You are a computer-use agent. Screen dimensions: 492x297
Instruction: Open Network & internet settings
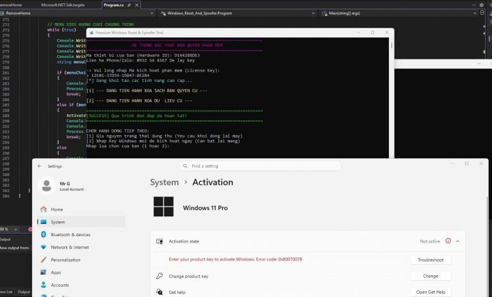tap(81, 247)
